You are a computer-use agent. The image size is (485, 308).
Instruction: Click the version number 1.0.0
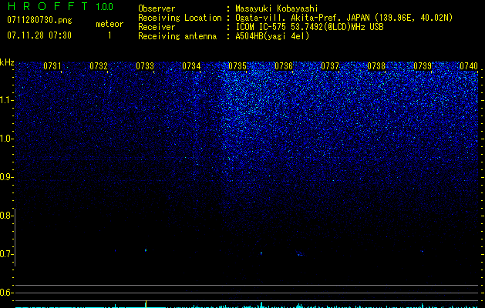pos(105,7)
